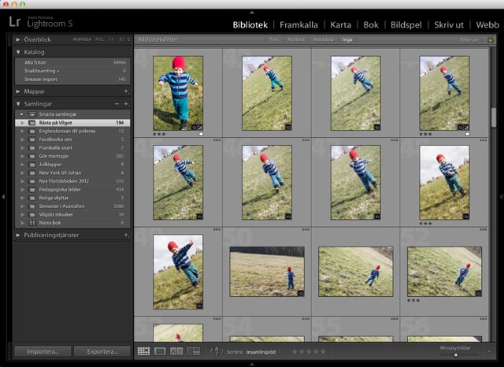Viewport: 504px width, 367px height.
Task: Collapse the Katalog panel
Action: [x=18, y=52]
